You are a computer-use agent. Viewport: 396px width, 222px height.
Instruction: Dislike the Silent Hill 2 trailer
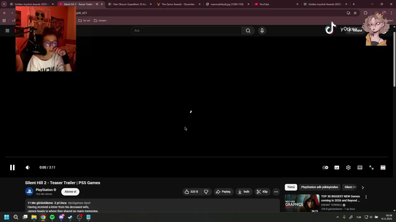(206, 192)
